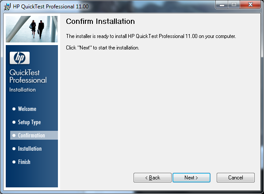Screen dimensions: 264x194
Task: Click the Setup Type step bullet
Action: coord(14,122)
